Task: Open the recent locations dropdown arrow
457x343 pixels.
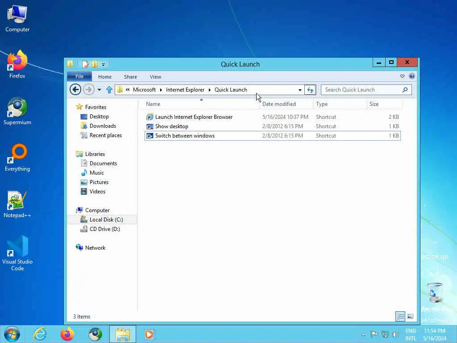Action: tap(99, 89)
